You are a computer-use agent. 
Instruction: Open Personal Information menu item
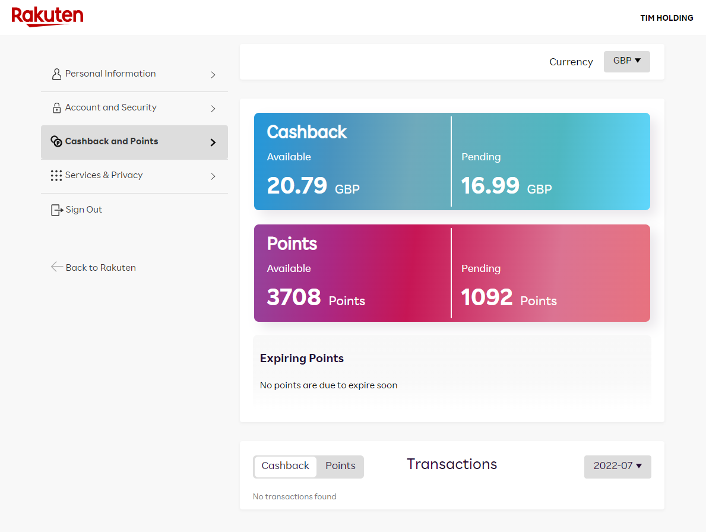[134, 75]
